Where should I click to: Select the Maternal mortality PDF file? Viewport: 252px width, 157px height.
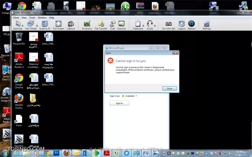(x=33, y=60)
